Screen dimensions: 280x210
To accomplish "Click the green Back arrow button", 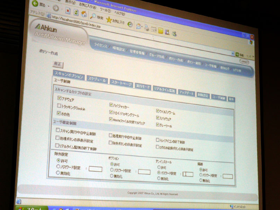I will coord(35,3).
